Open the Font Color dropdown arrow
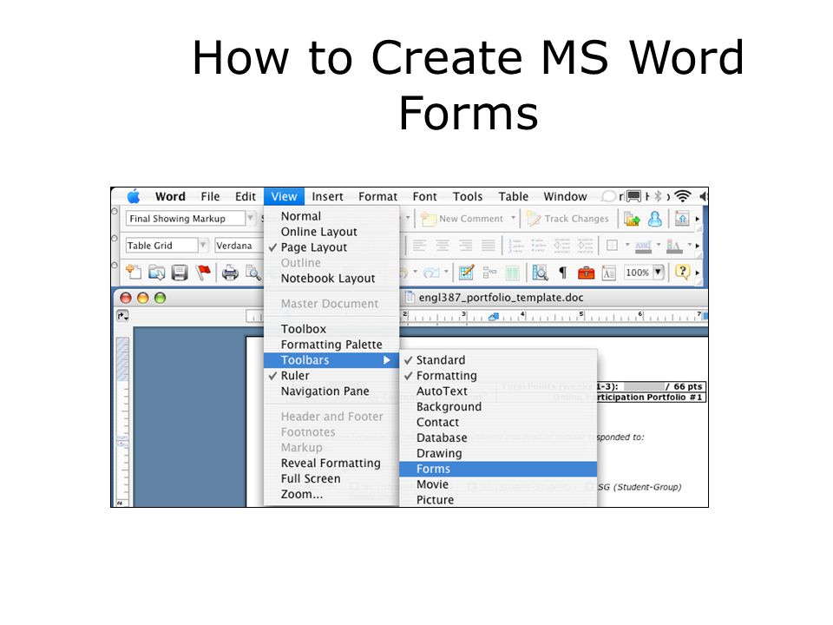The height and width of the screenshot is (625, 833). 690,245
